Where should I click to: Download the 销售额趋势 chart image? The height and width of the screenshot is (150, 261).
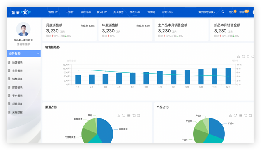(238, 57)
